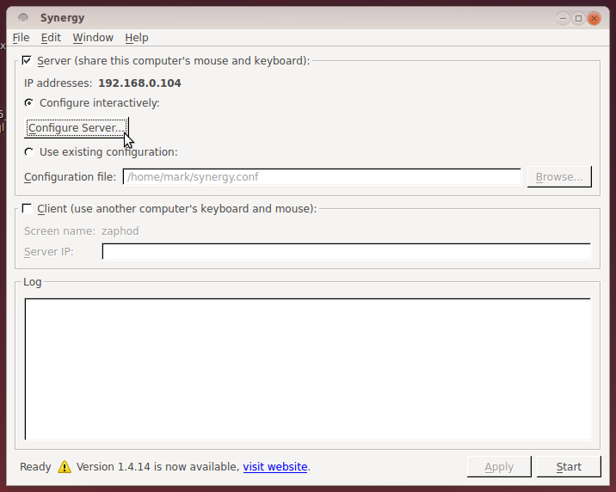Select Configure interactively radio button
The image size is (616, 492).
(x=28, y=103)
